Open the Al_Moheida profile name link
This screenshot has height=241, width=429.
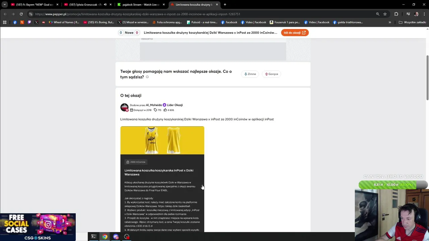pyautogui.click(x=154, y=105)
